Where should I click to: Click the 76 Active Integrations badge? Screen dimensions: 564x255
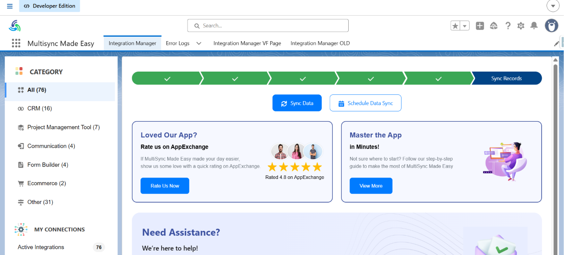pyautogui.click(x=98, y=247)
